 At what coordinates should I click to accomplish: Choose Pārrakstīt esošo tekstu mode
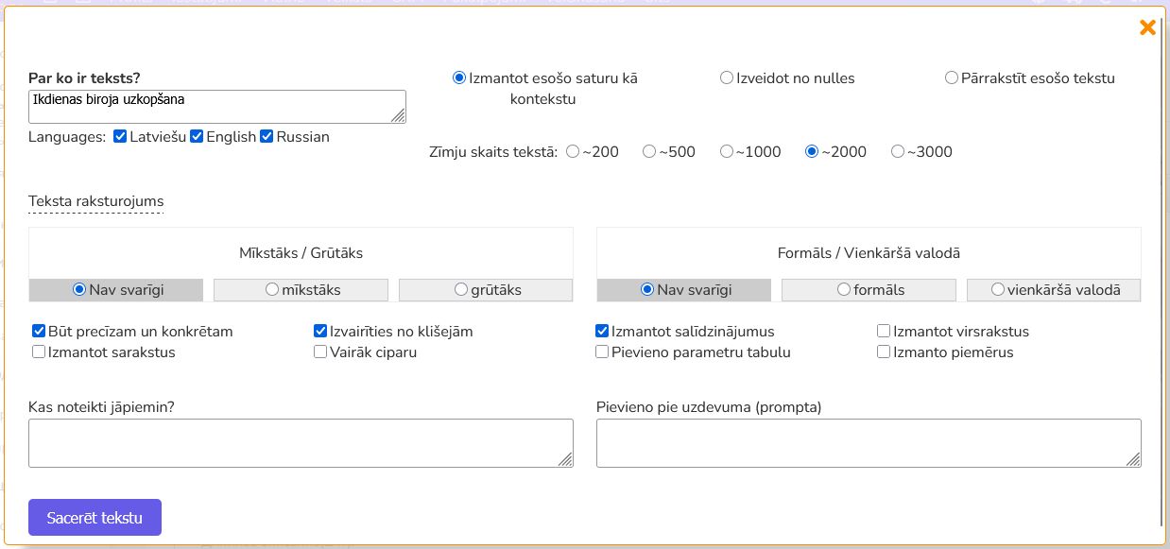[951, 77]
